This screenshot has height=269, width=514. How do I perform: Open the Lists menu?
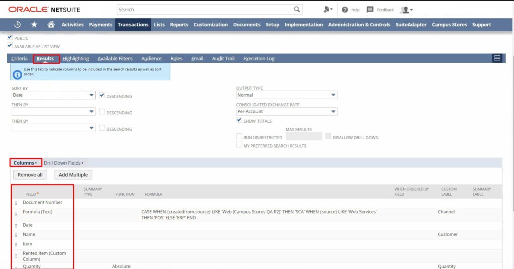click(x=159, y=24)
